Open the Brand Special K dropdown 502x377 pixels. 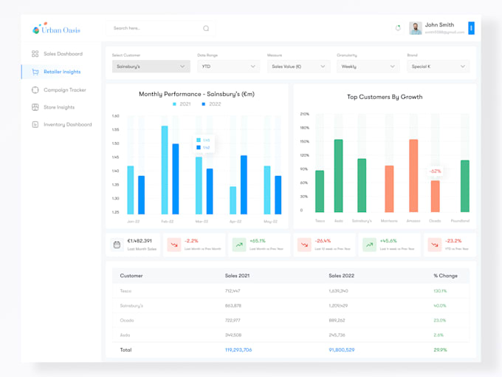[439, 67]
